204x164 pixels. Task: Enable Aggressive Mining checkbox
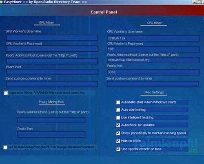(6, 93)
